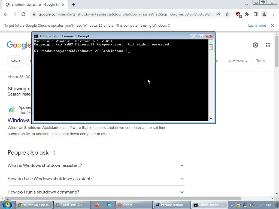279x209 pixels.
Task: Share this page icon in address bar
Action: click(219, 14)
